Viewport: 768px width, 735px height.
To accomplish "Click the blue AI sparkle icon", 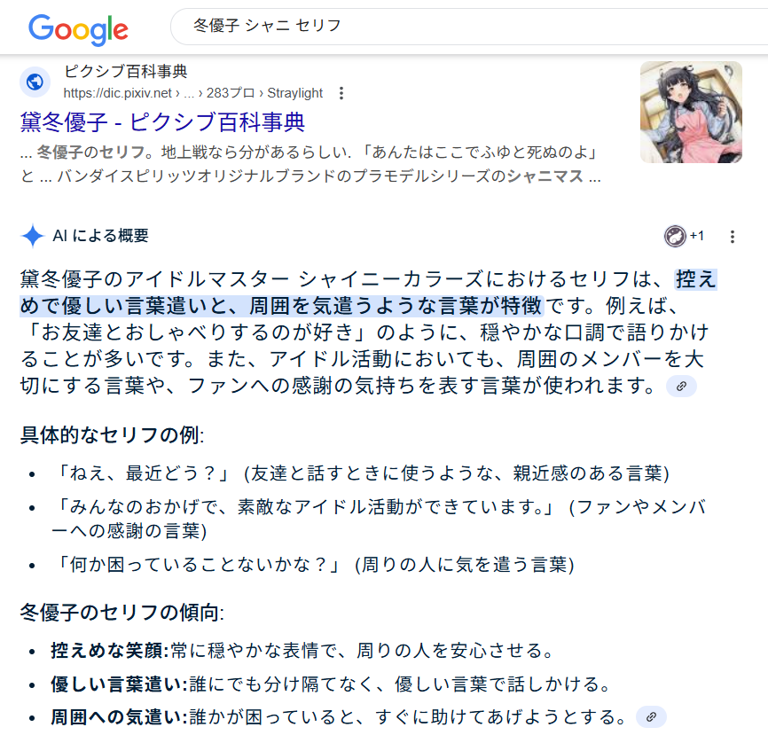I will (x=33, y=236).
